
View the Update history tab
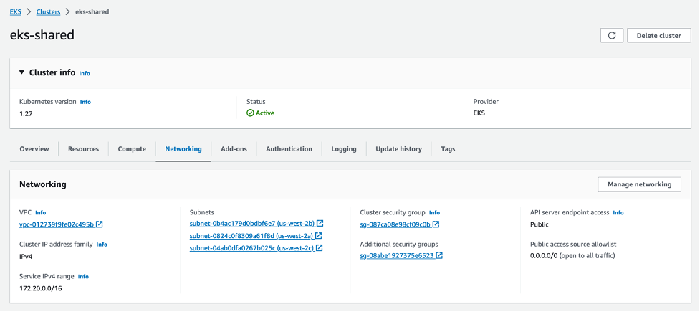398,149
